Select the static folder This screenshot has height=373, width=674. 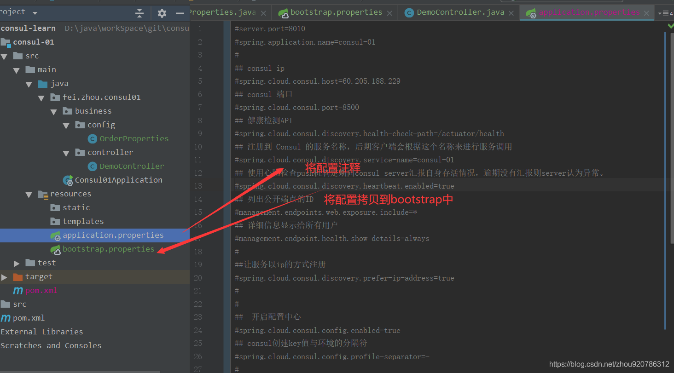coord(76,207)
